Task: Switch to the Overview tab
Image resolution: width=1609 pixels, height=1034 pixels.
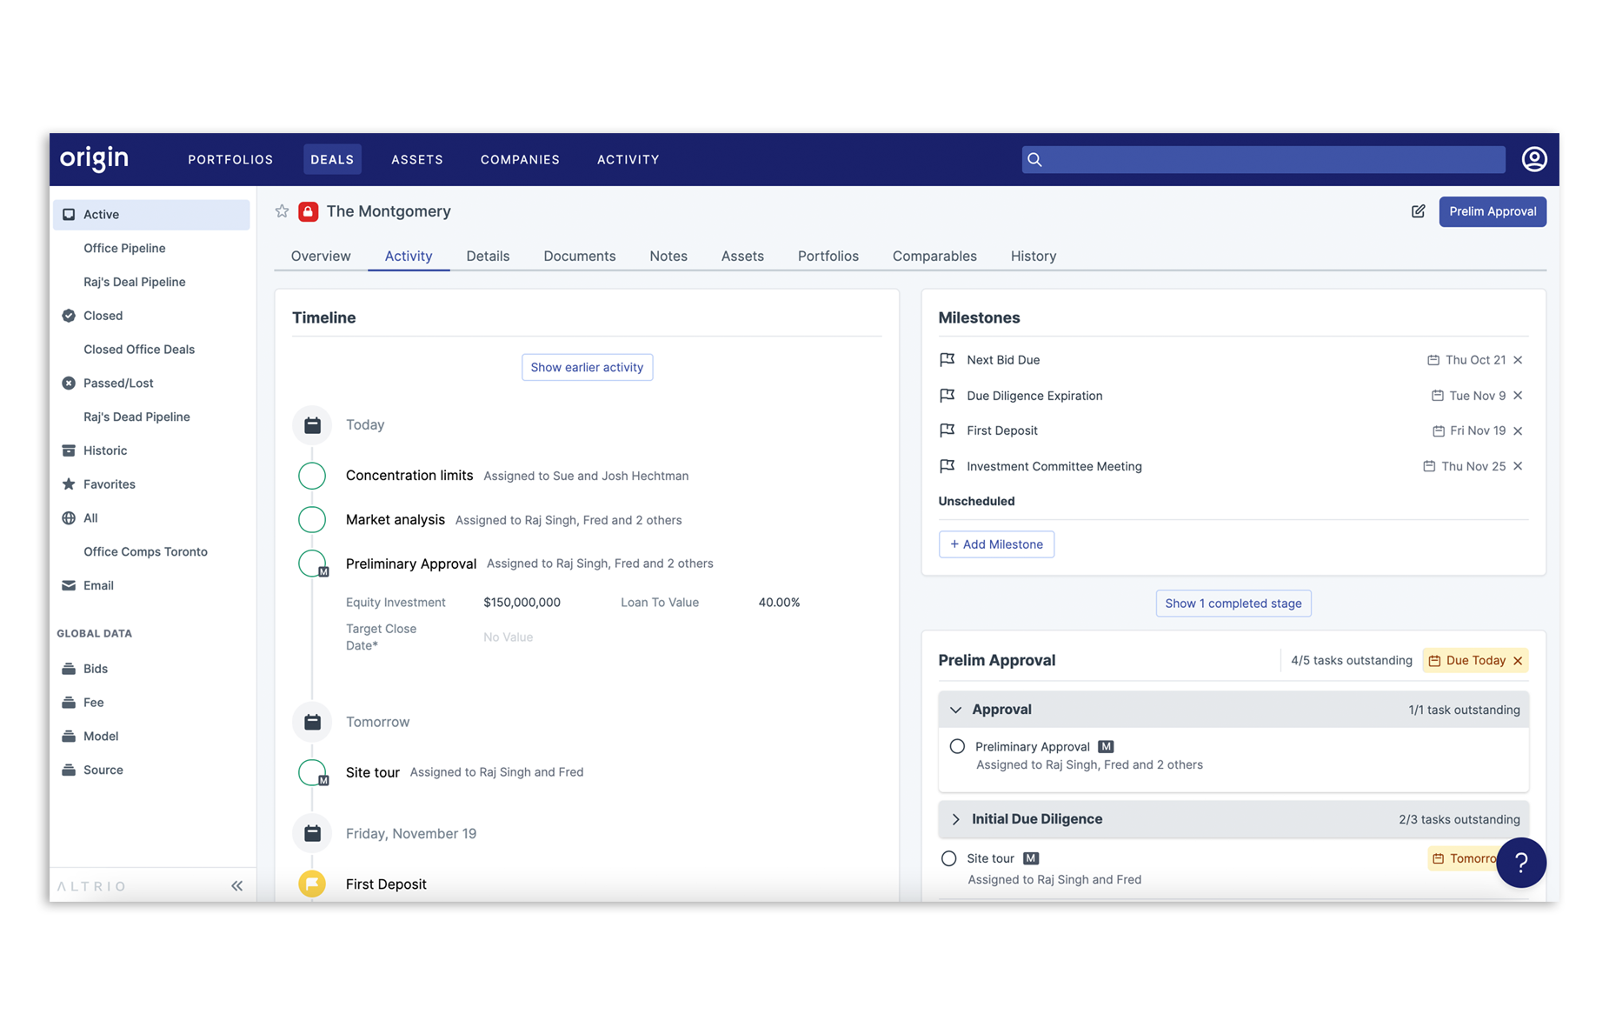Action: tap(321, 256)
